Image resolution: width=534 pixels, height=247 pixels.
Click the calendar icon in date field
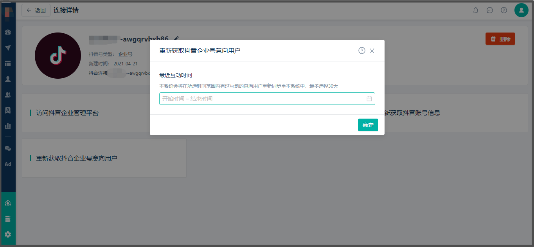(369, 99)
